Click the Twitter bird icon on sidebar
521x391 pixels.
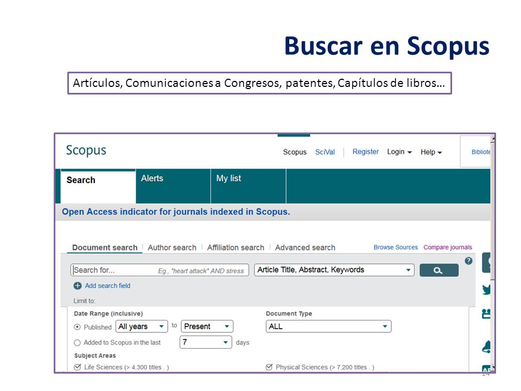tap(486, 289)
